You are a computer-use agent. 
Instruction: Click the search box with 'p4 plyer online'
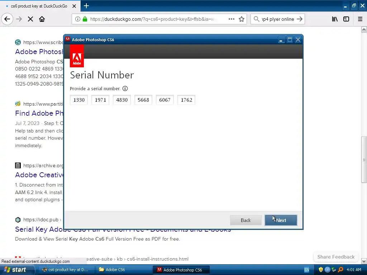[278, 19]
